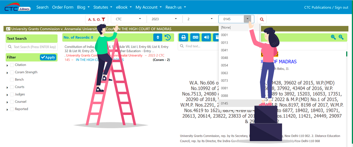Open the volume 2 dropdown
Screen dimensions: 353x147
[x=200, y=19]
